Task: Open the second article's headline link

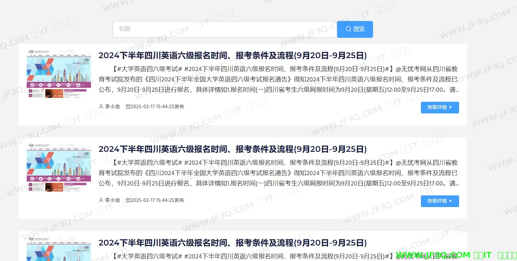Action: coord(232,149)
